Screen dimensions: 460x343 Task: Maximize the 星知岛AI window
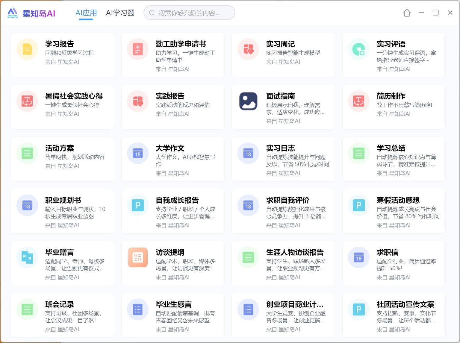[x=436, y=13]
